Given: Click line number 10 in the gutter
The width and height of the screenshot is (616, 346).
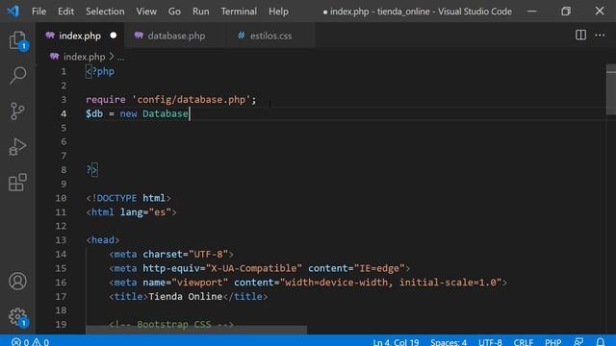Looking at the screenshot, I should point(61,198).
